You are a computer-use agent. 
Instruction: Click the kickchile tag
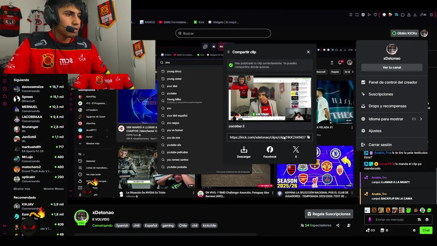(209, 225)
